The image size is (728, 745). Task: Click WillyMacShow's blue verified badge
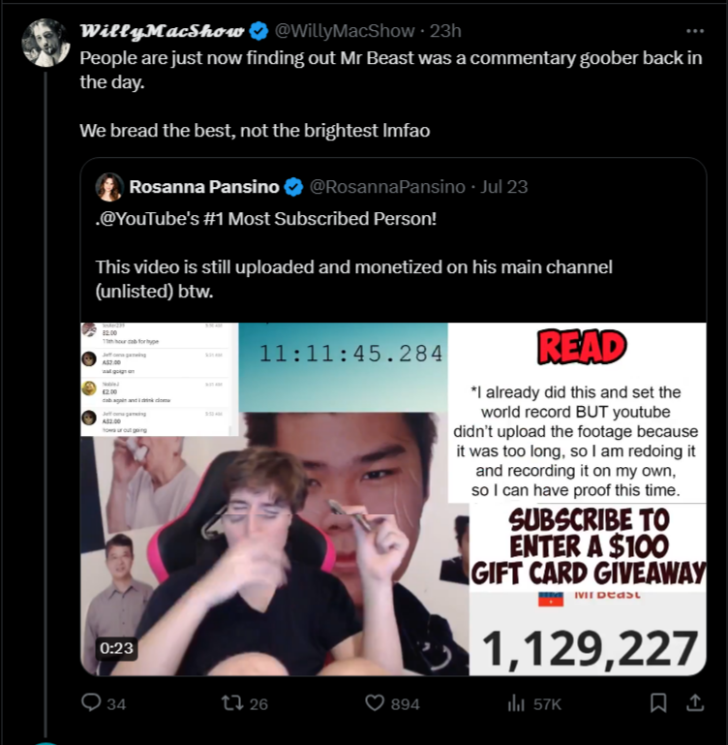pos(259,31)
